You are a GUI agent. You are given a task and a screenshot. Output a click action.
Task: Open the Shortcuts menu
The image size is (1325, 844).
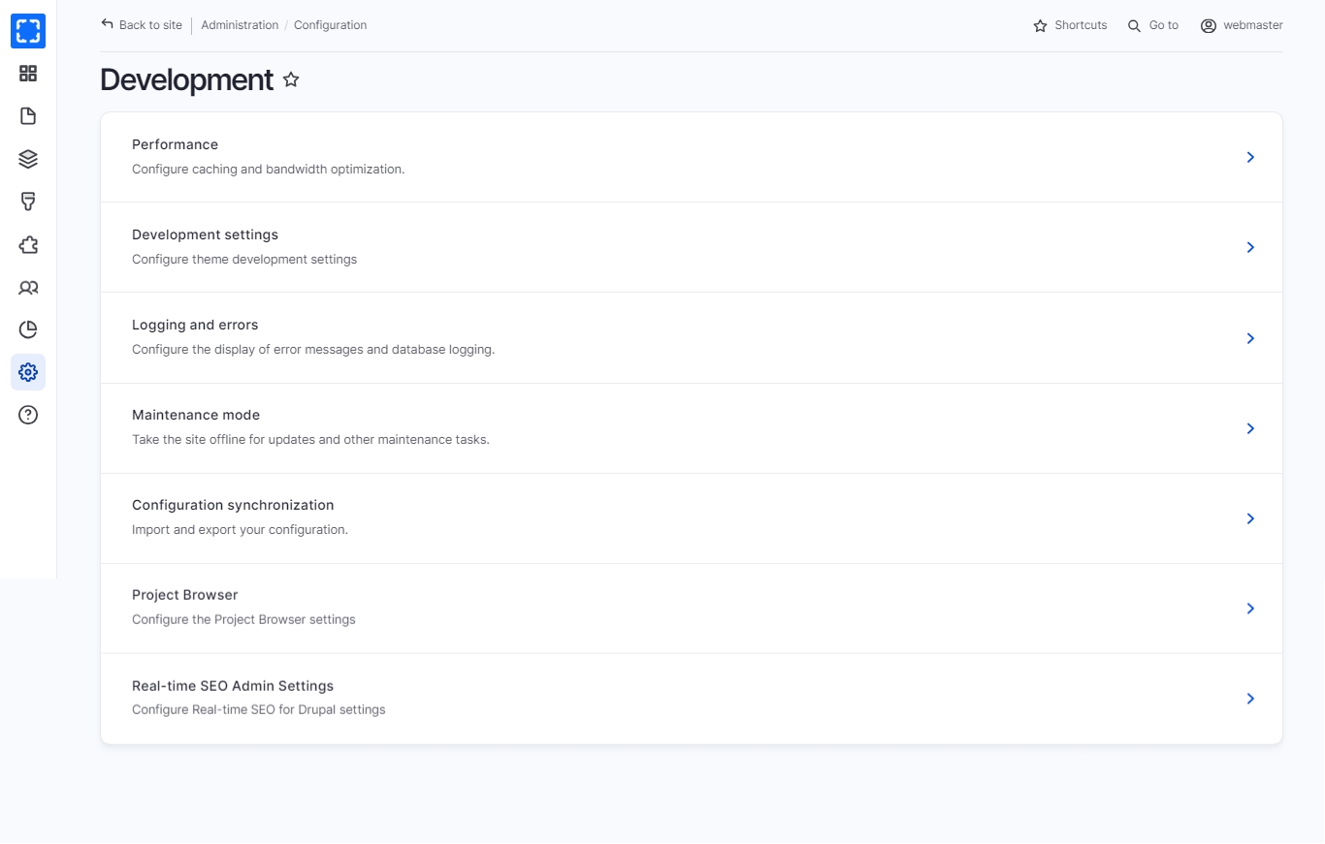click(1070, 25)
